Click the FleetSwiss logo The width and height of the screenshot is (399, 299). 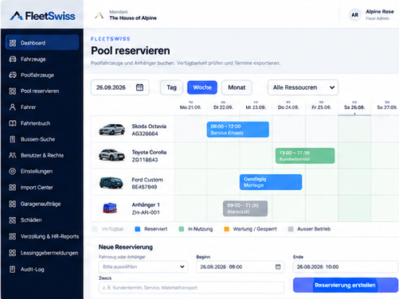coord(42,16)
